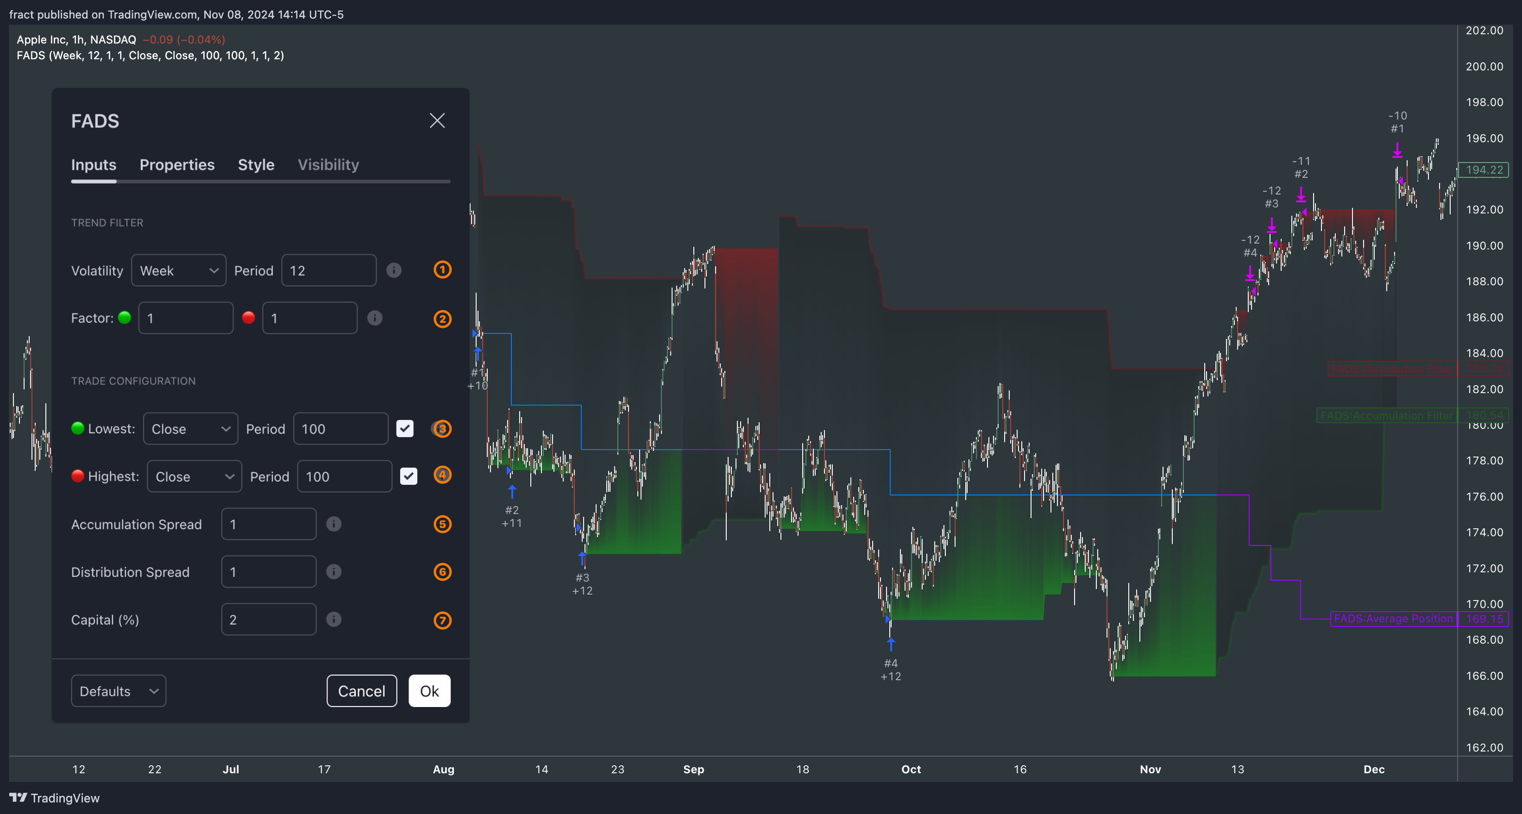Click the FADS:Average Position label
Image resolution: width=1522 pixels, height=814 pixels.
[1393, 619]
